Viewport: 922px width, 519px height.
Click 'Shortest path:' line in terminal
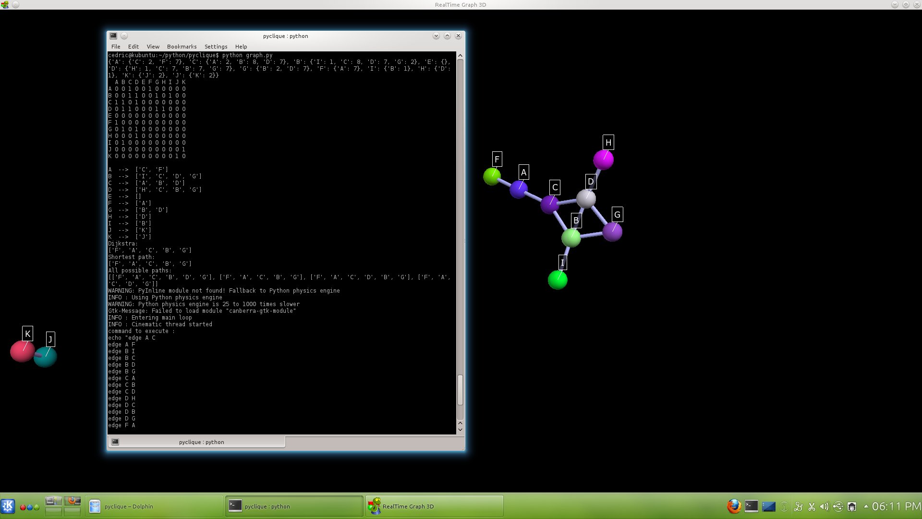click(x=131, y=257)
